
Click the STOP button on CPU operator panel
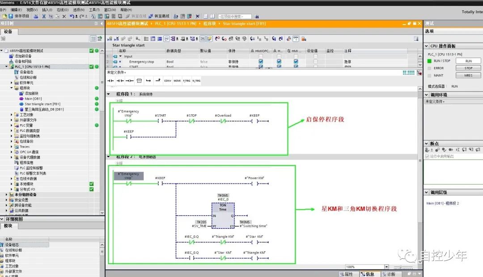pyautogui.click(x=468, y=68)
